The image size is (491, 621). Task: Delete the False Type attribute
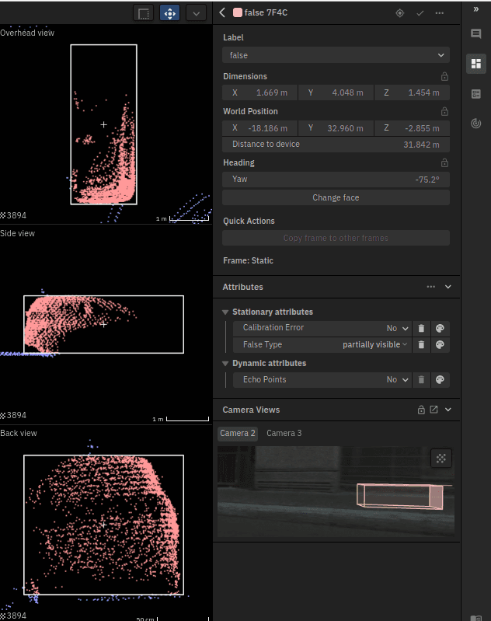(x=421, y=344)
